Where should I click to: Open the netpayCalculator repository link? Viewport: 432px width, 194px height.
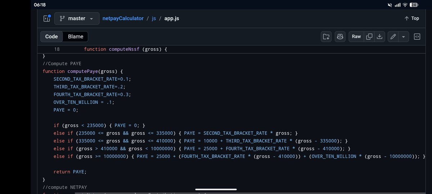tap(123, 18)
